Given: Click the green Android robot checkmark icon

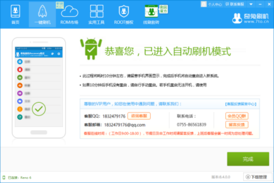Looking at the screenshot, I should [91, 49].
